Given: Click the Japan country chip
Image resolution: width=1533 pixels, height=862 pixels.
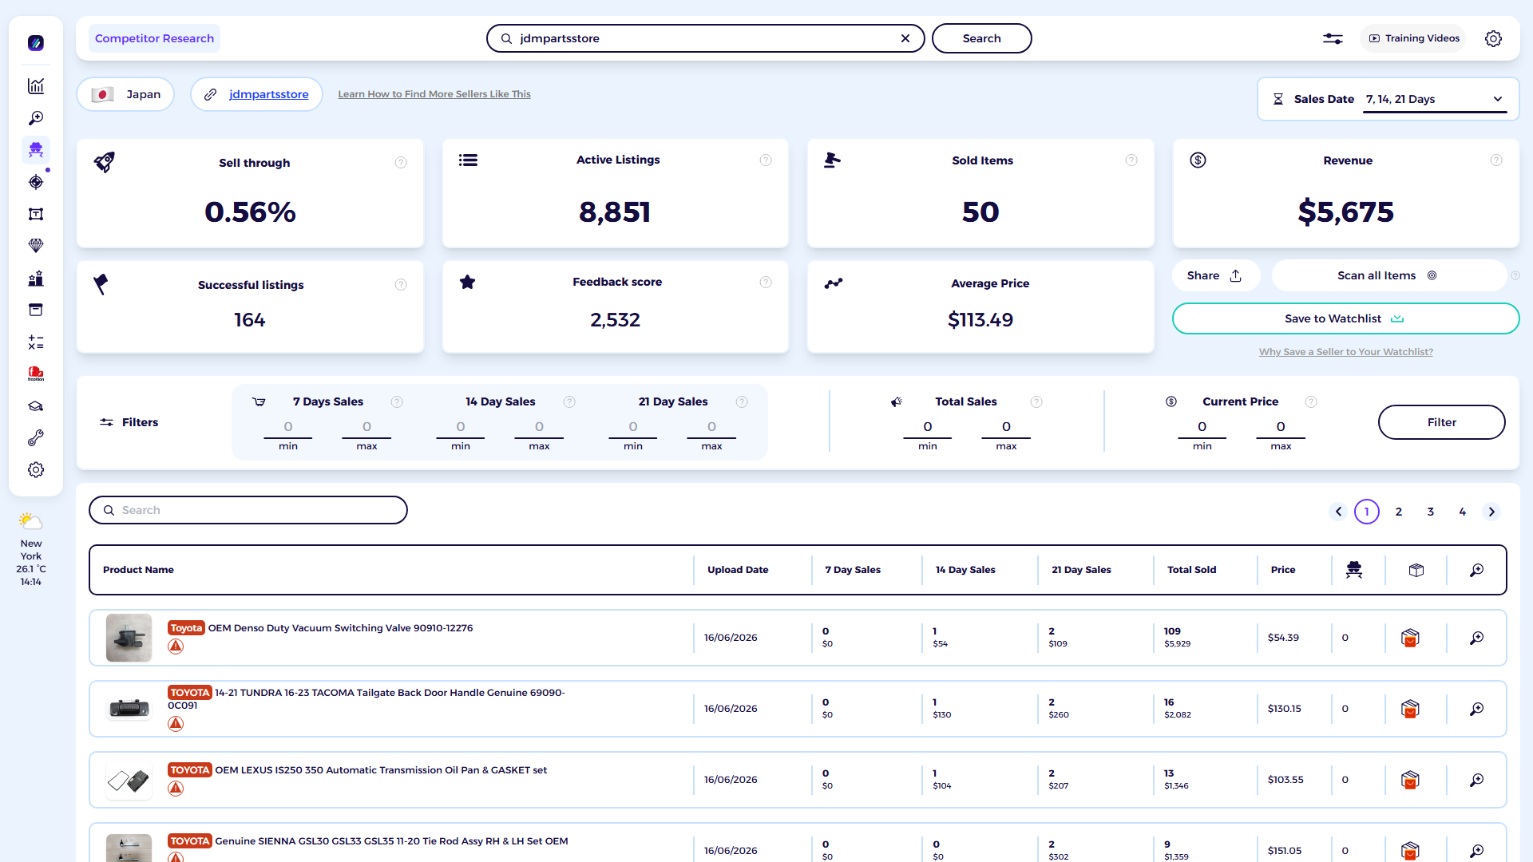Looking at the screenshot, I should pyautogui.click(x=125, y=94).
